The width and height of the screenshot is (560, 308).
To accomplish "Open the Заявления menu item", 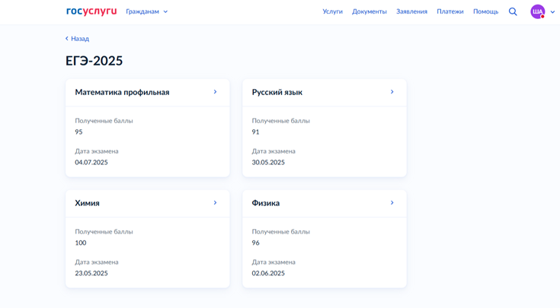I will pos(411,11).
